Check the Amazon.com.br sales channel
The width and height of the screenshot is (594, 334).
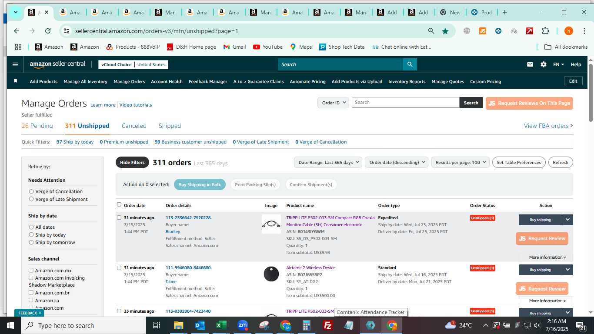pyautogui.click(x=31, y=293)
